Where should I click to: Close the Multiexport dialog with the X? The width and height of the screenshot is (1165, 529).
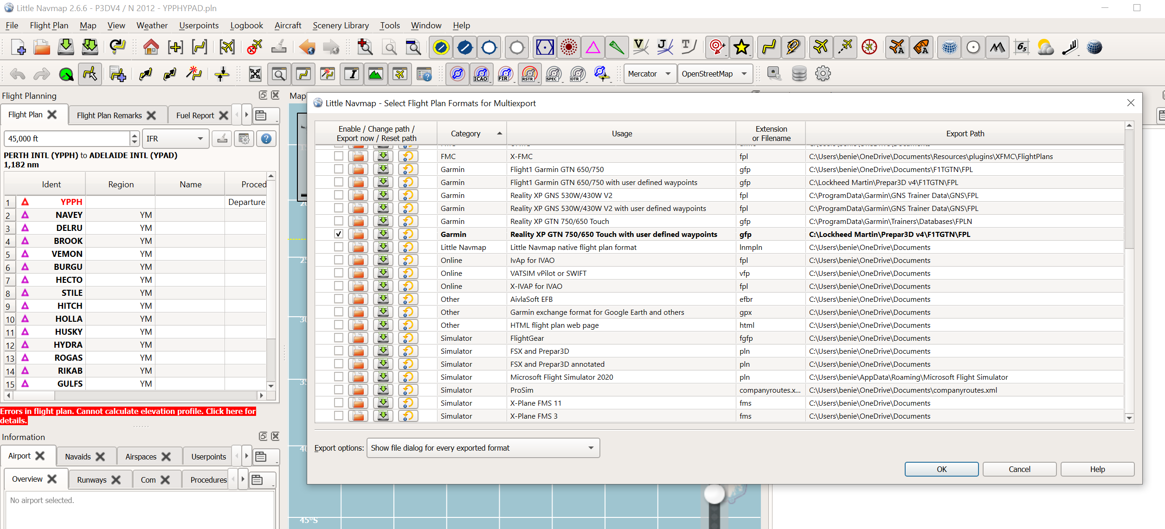pyautogui.click(x=1131, y=103)
